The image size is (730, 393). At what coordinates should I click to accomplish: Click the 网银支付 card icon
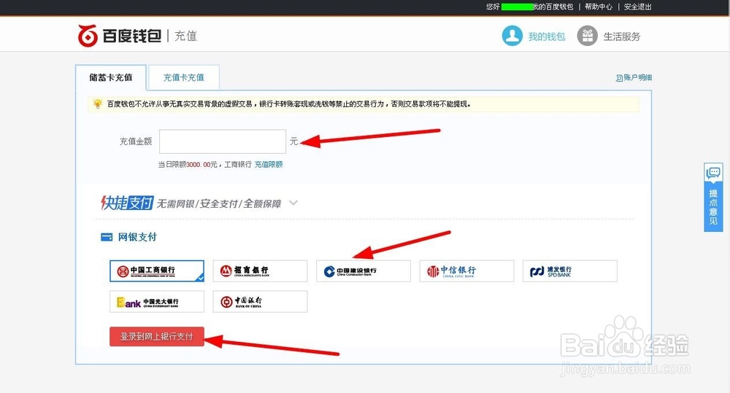coord(107,237)
